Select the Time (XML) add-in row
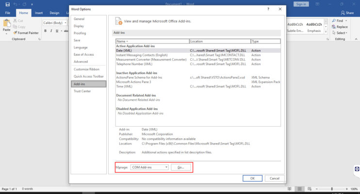This screenshot has width=360, height=194. click(198, 86)
